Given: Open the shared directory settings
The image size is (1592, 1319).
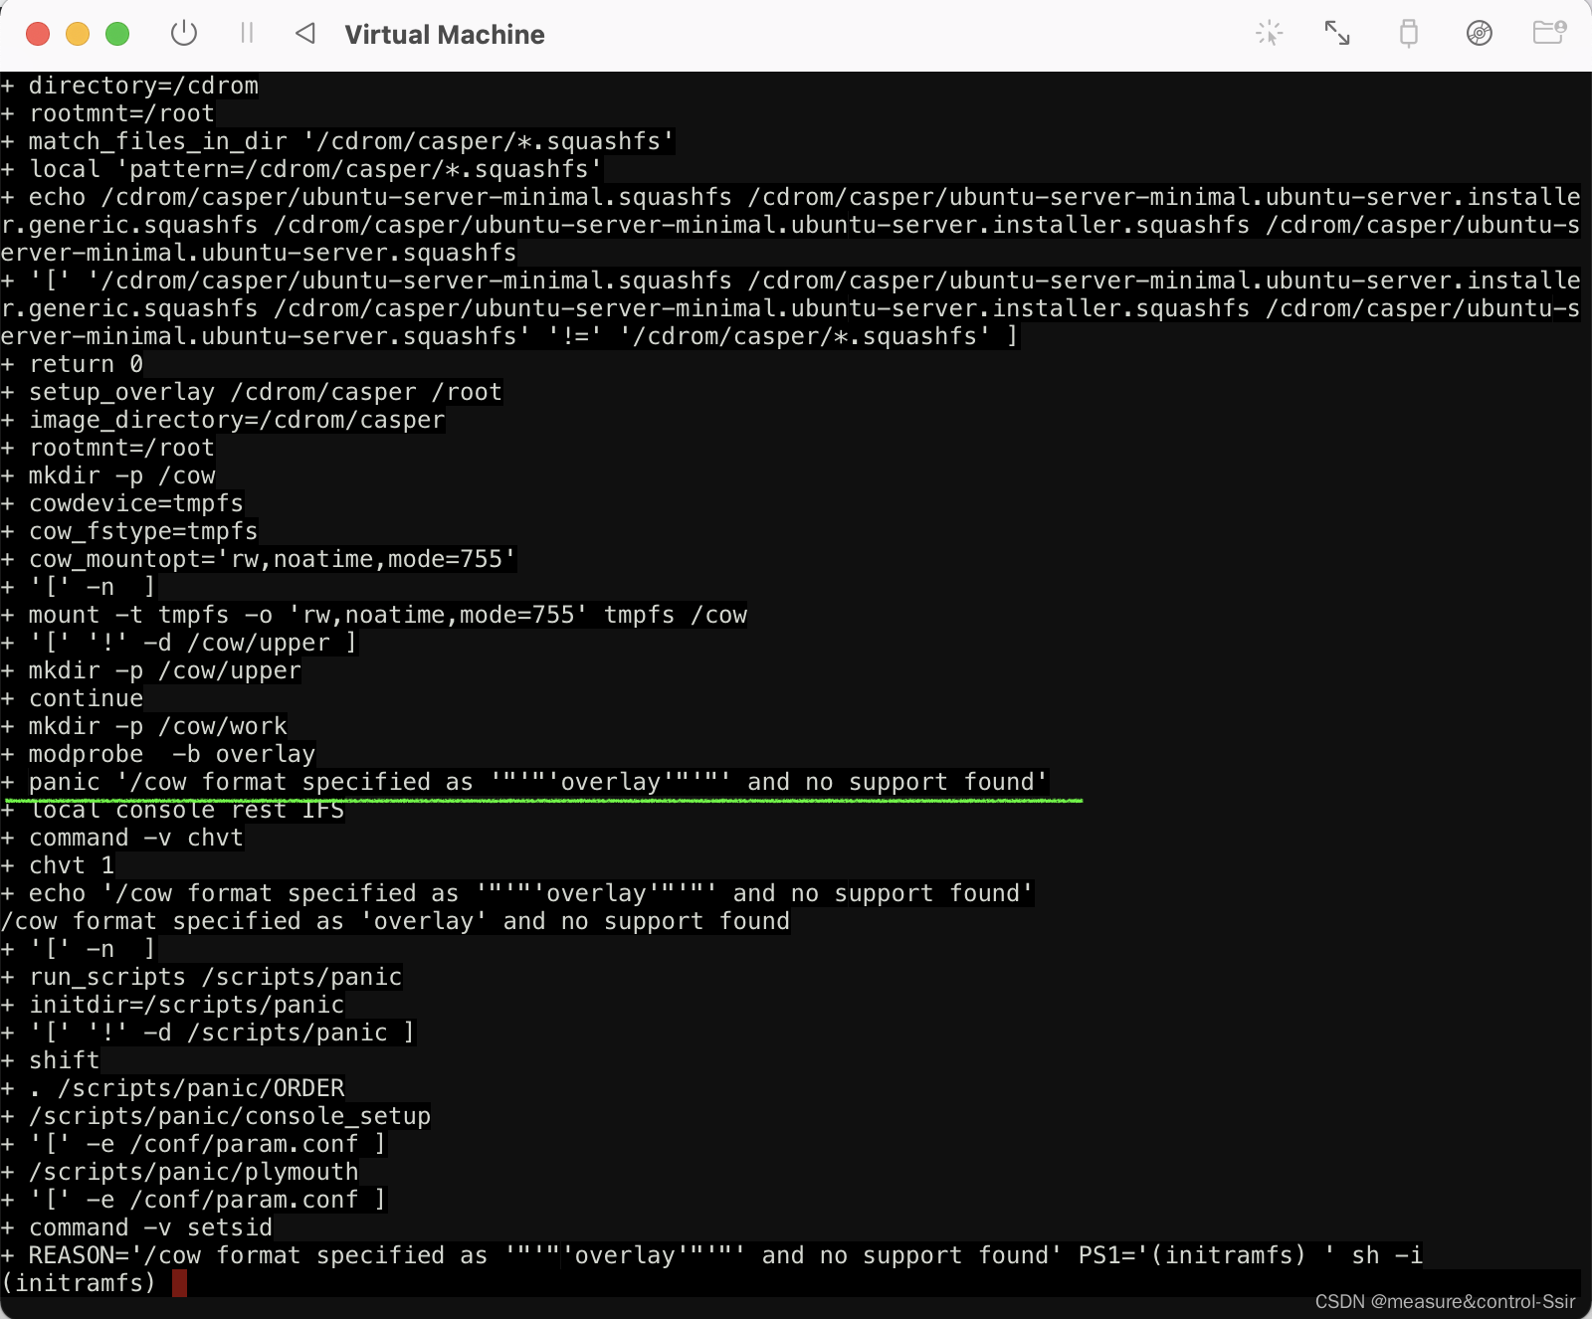Looking at the screenshot, I should coord(1550,33).
